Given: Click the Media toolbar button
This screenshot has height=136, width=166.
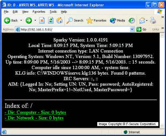Looking at the screenshot, I should [118, 21].
